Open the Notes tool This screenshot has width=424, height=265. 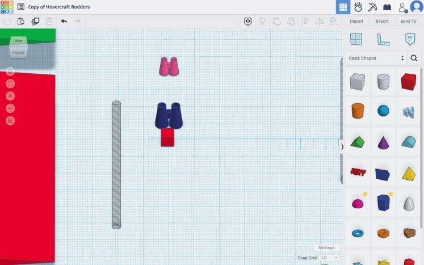[410, 39]
